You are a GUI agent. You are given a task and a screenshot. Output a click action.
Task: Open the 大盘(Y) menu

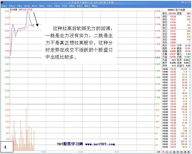tap(20, 6)
